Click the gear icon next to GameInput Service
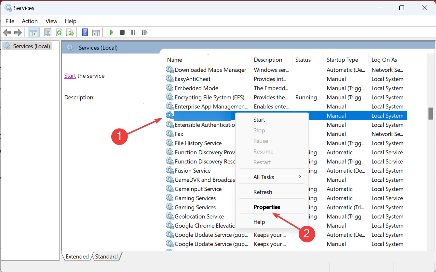The height and width of the screenshot is (272, 436). (x=169, y=189)
